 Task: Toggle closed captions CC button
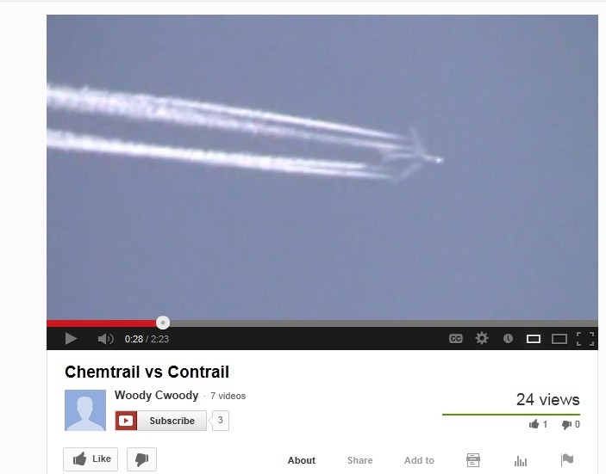pyautogui.click(x=456, y=339)
